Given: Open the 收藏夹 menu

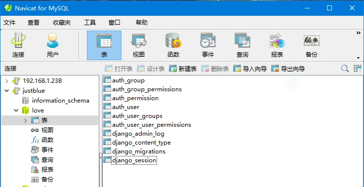Looking at the screenshot, I should click(x=62, y=23).
